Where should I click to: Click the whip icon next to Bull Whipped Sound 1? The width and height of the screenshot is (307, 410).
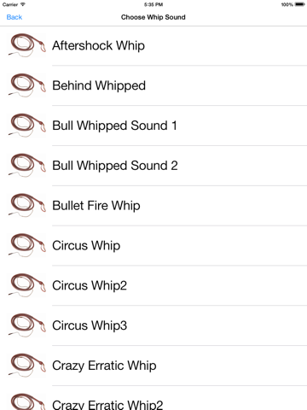pos(26,126)
